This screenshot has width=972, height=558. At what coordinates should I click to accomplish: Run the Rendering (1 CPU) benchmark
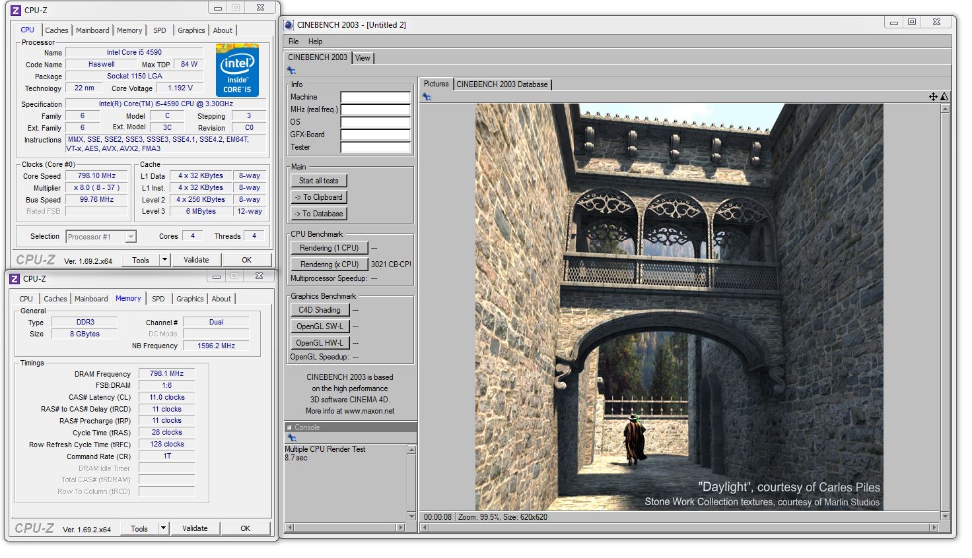(x=329, y=248)
